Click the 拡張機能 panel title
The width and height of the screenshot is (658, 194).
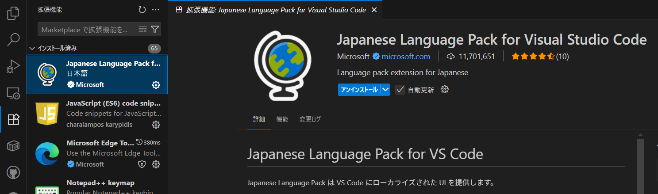click(50, 10)
